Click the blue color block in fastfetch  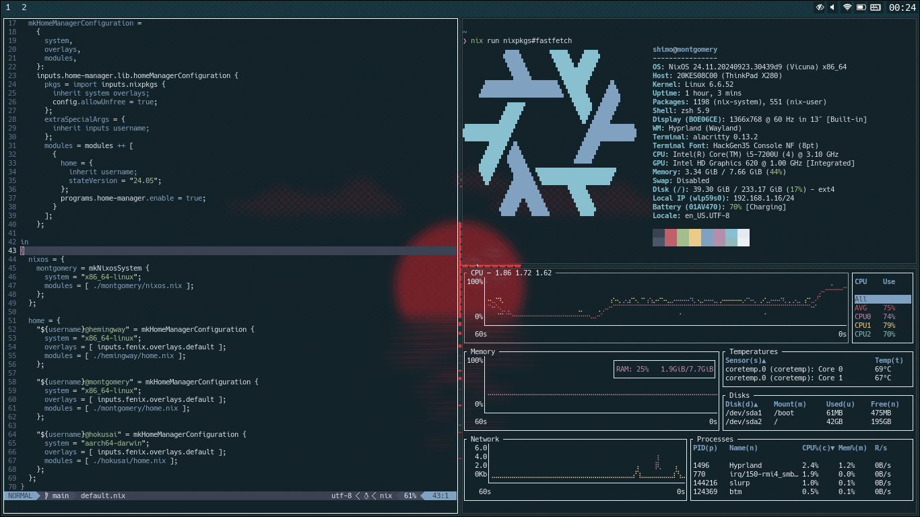(707, 238)
